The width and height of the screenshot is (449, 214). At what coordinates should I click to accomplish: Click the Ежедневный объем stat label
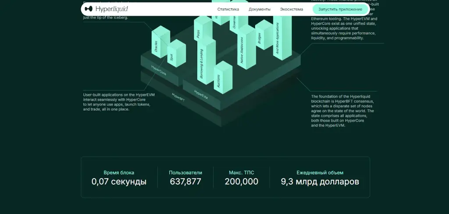coord(320,173)
